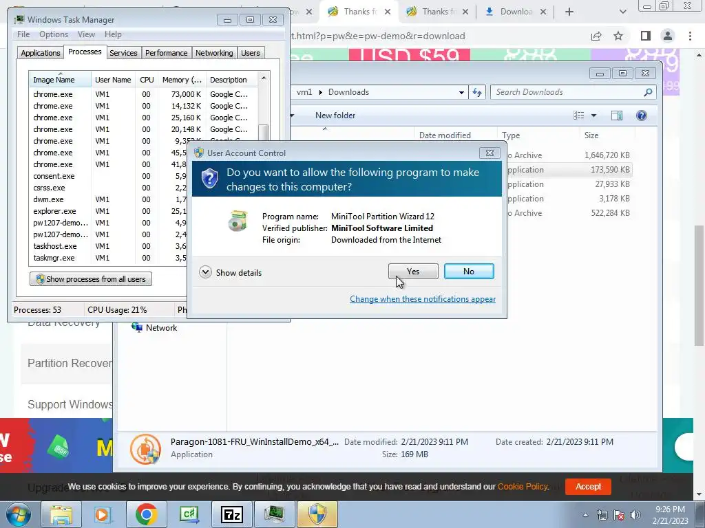
Task: Click Yes in User Account Control dialog
Action: pos(413,271)
